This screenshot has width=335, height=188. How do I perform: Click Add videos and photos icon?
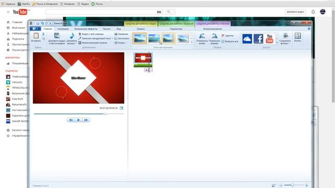[x=57, y=36]
